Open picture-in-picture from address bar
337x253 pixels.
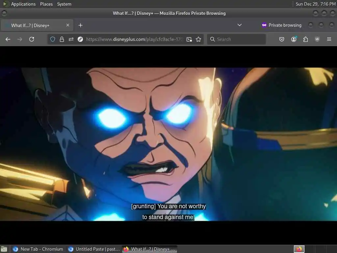pyautogui.click(x=189, y=39)
